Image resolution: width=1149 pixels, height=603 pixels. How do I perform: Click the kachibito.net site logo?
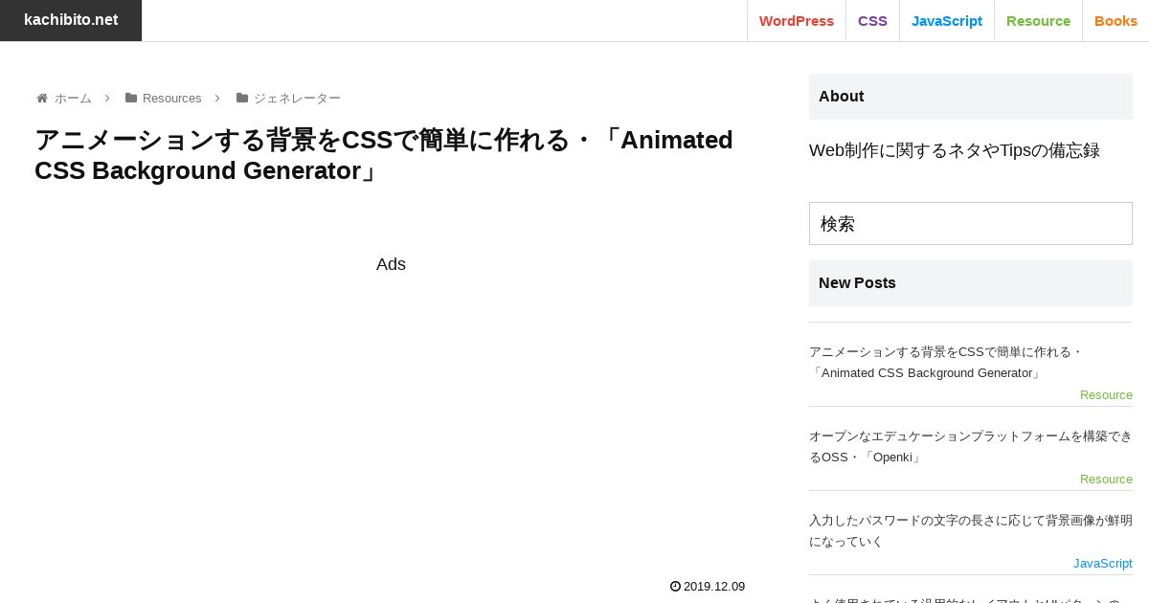(x=71, y=20)
